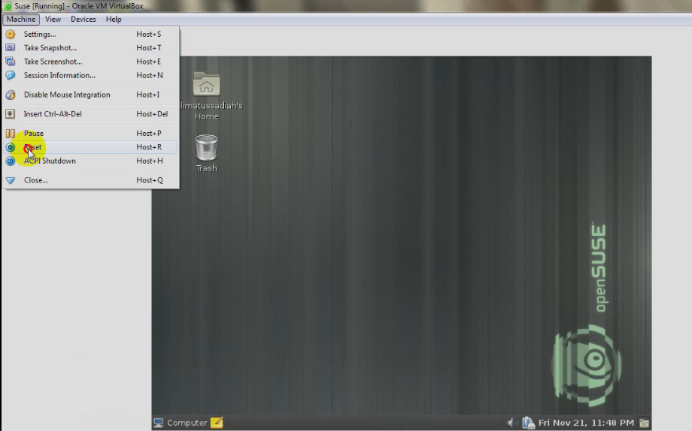
Task: Click the VirtualBox title bar icon
Action: click(x=7, y=6)
